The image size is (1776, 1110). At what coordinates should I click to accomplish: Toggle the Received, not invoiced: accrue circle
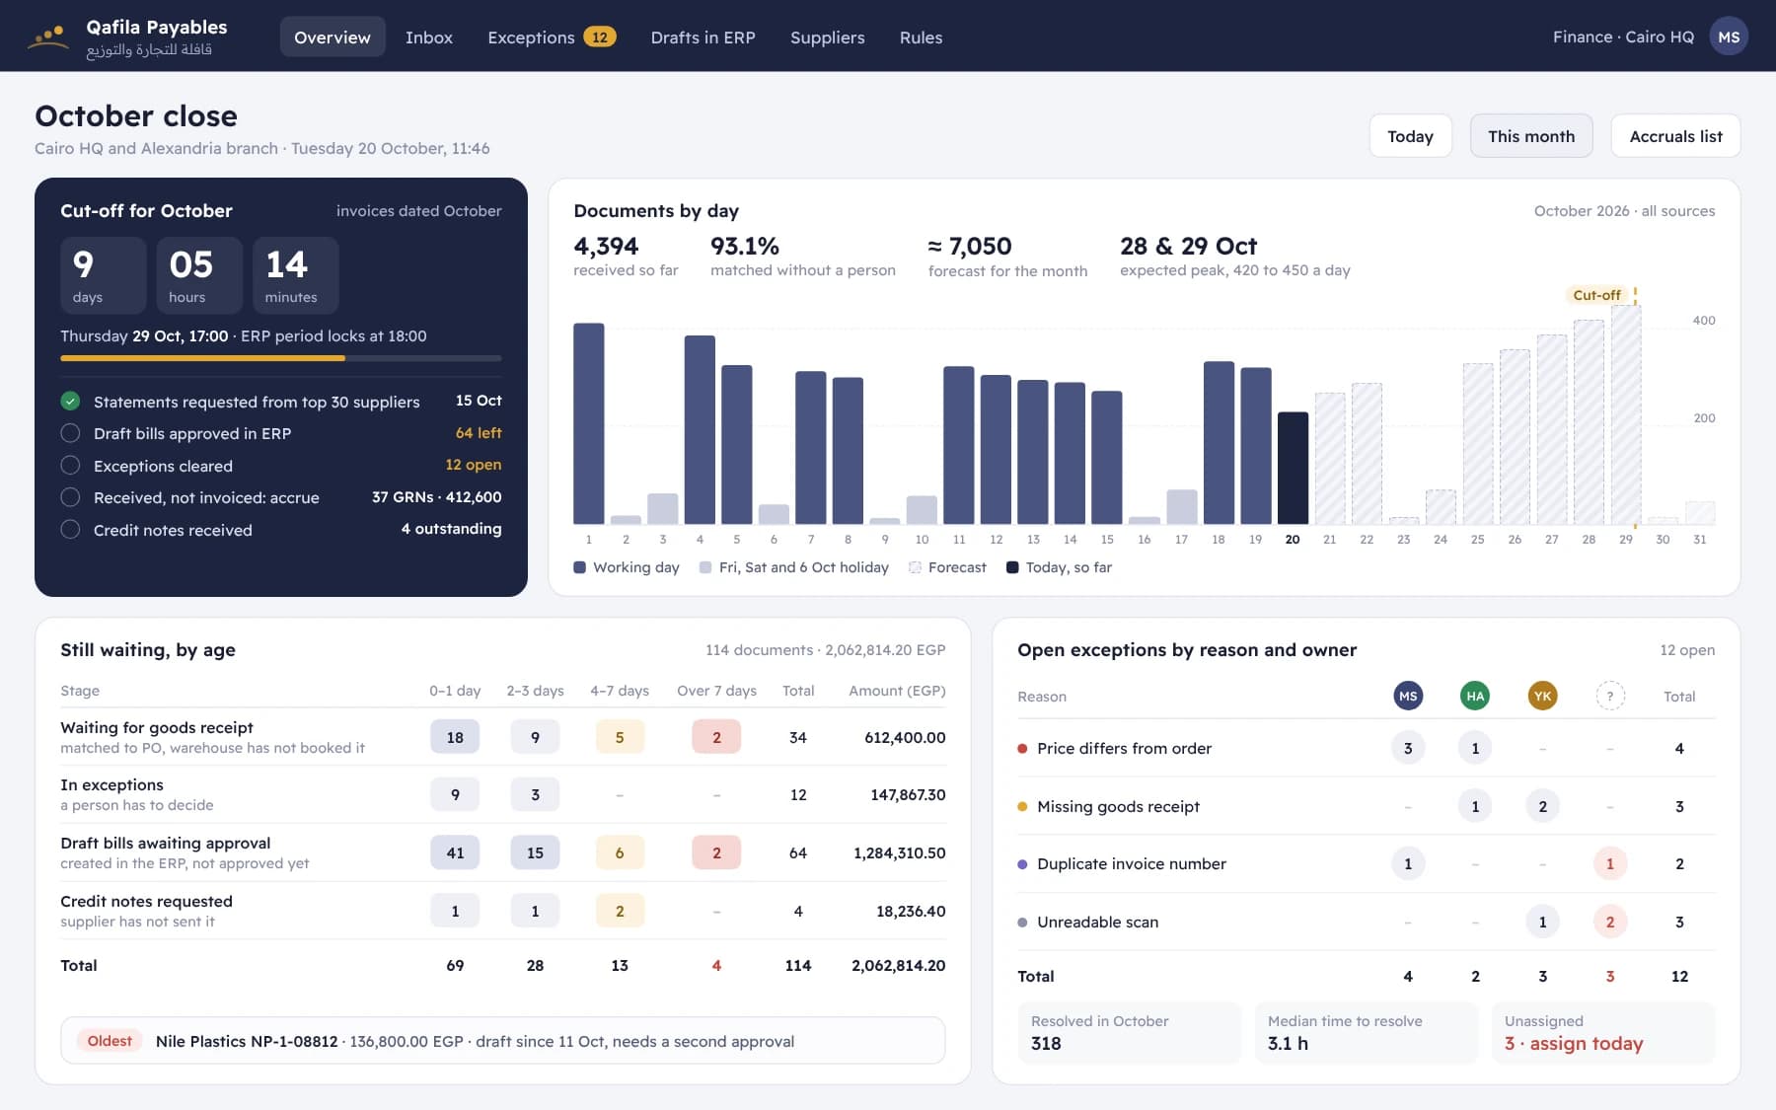tap(70, 497)
